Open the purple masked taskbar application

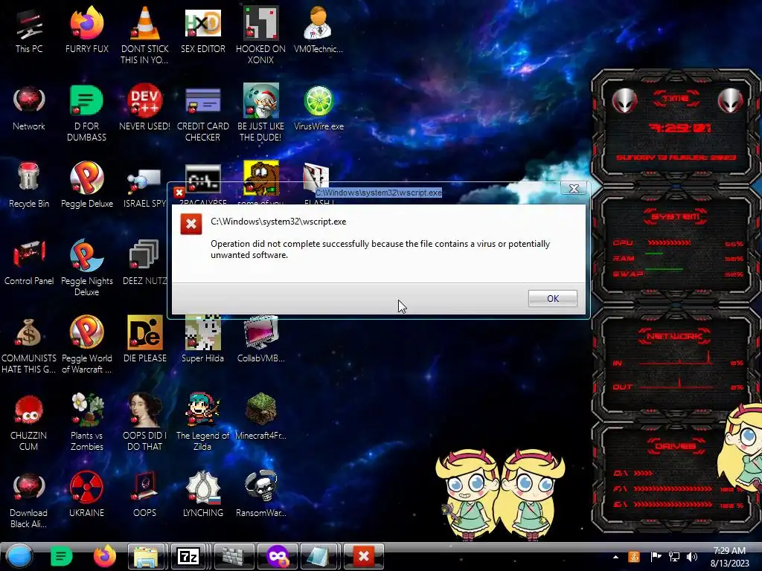278,556
